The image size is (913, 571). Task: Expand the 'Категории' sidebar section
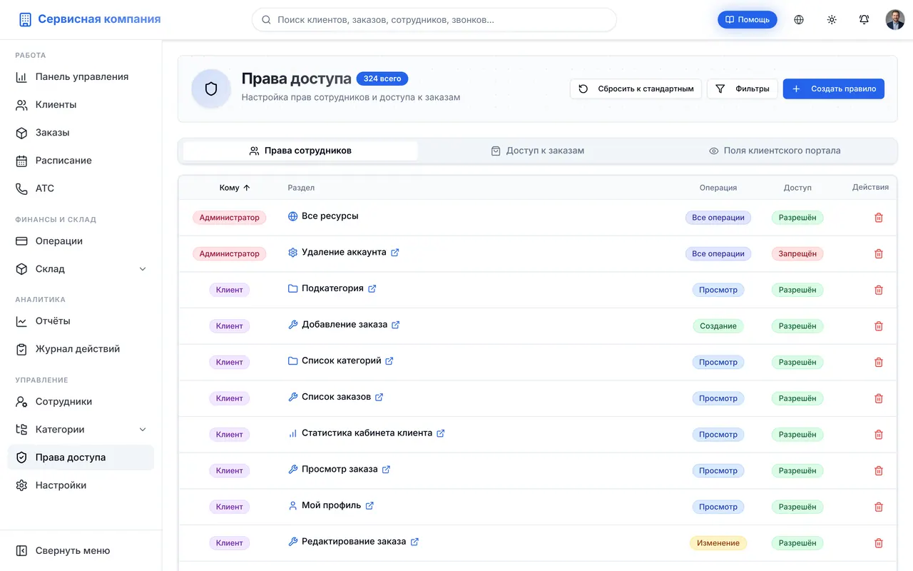(x=81, y=430)
